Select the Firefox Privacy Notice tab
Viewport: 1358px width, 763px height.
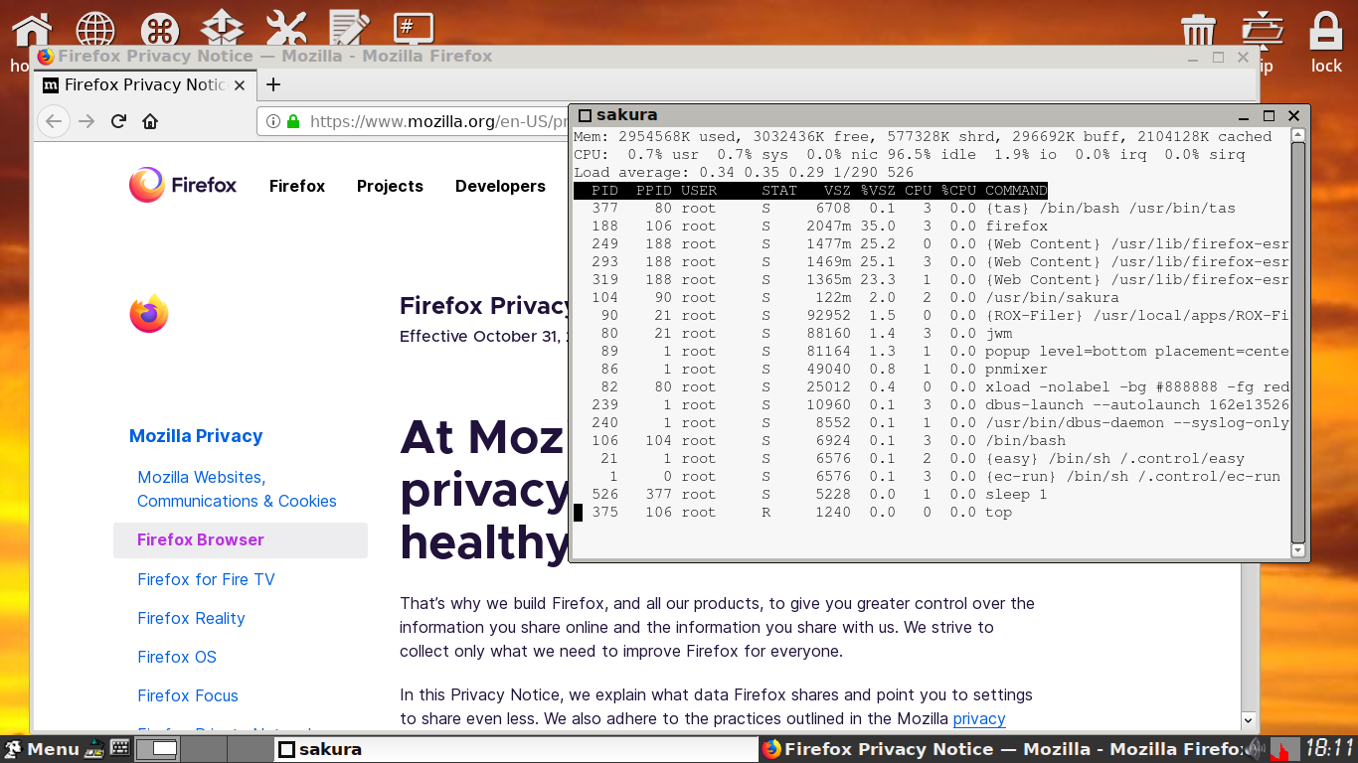[144, 84]
